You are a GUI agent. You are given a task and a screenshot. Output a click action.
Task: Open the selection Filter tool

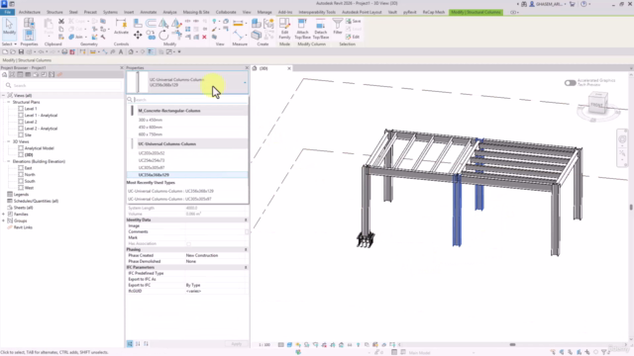(x=338, y=27)
